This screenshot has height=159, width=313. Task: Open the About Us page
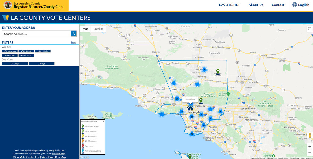[x=256, y=5]
